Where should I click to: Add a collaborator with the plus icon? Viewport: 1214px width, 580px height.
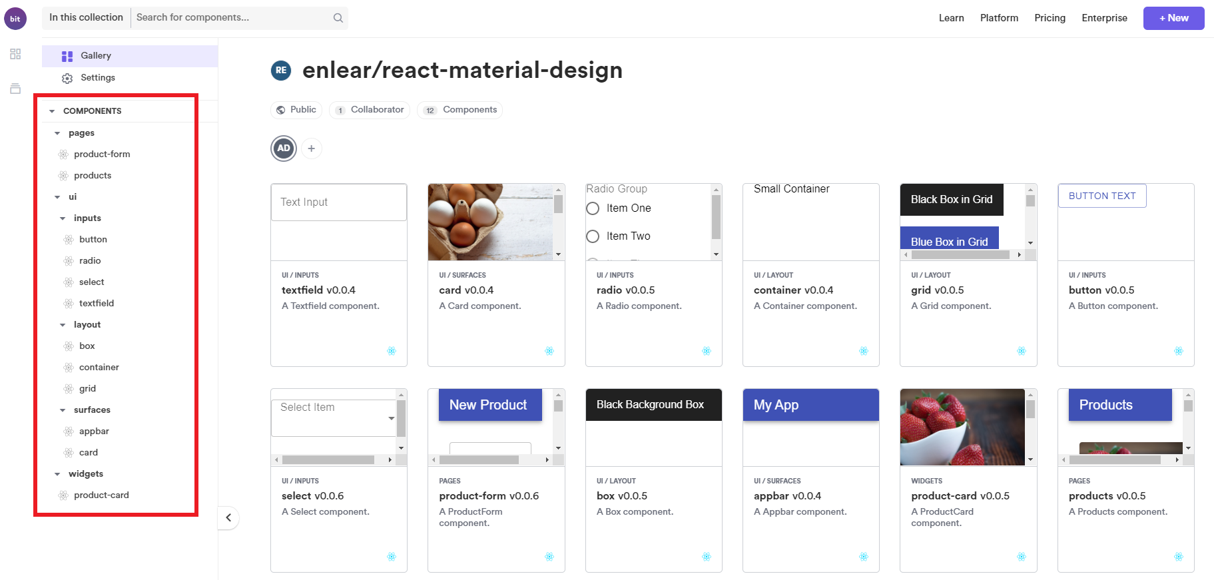pyautogui.click(x=312, y=148)
